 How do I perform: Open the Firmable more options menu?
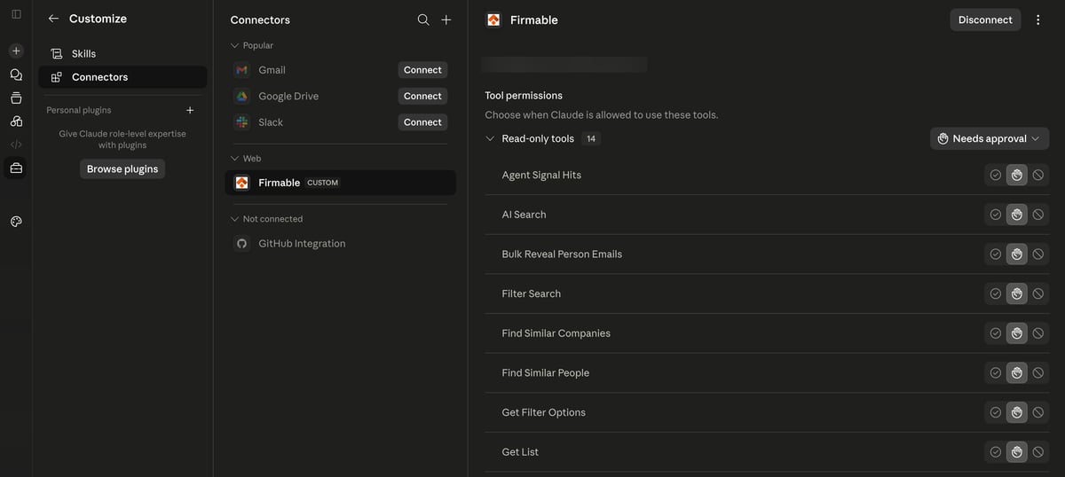pos(1038,20)
